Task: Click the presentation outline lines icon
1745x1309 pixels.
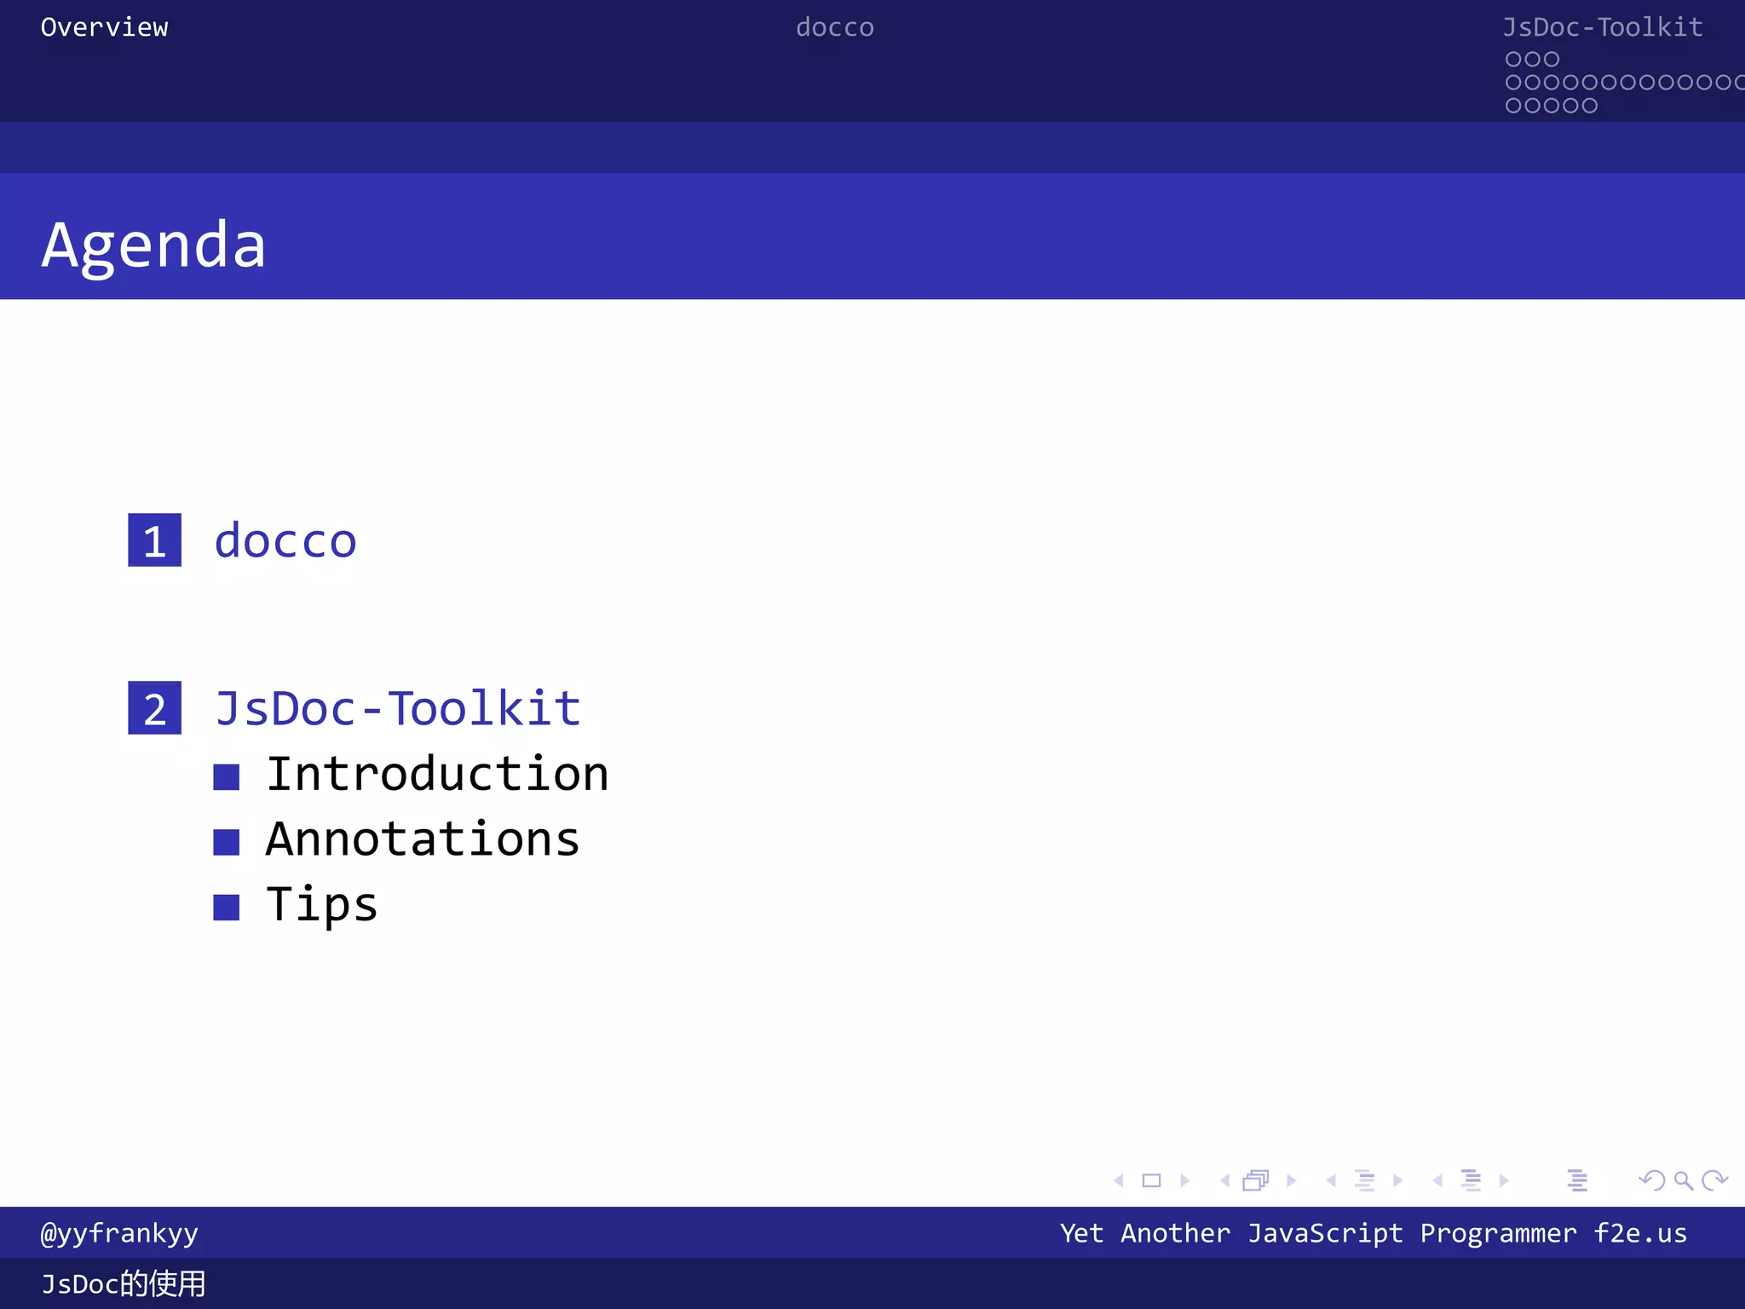Action: 1576,1180
